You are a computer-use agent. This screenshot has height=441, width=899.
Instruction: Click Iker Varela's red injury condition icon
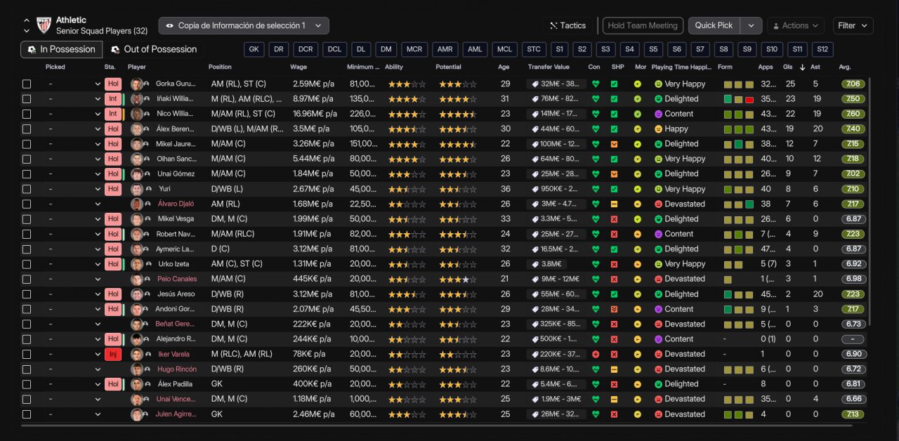tap(596, 354)
